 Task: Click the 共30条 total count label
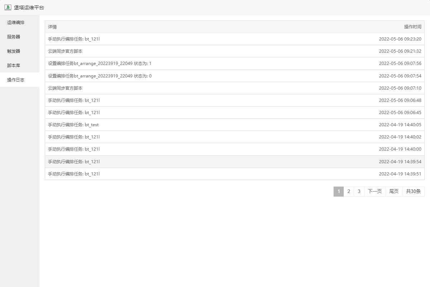tap(413, 192)
